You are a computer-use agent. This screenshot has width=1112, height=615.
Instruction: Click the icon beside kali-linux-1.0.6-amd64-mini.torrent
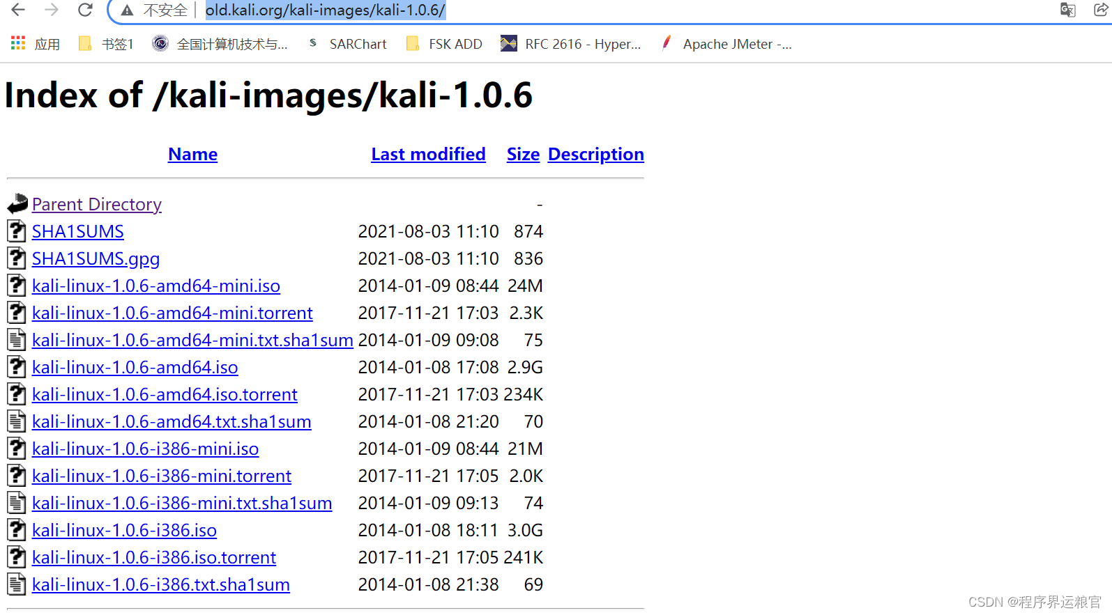click(17, 313)
